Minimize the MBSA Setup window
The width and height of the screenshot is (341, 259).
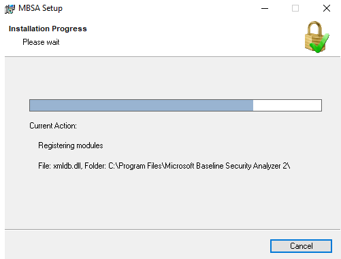[265, 9]
